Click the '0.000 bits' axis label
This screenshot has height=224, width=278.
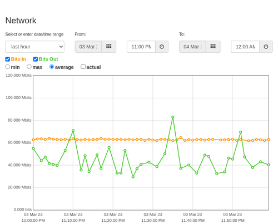(23, 210)
